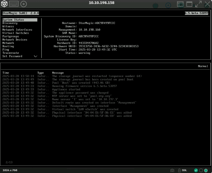This screenshot has width=212, height=173.
Task: Switch to docked window layout icon
Action: click(180, 4)
